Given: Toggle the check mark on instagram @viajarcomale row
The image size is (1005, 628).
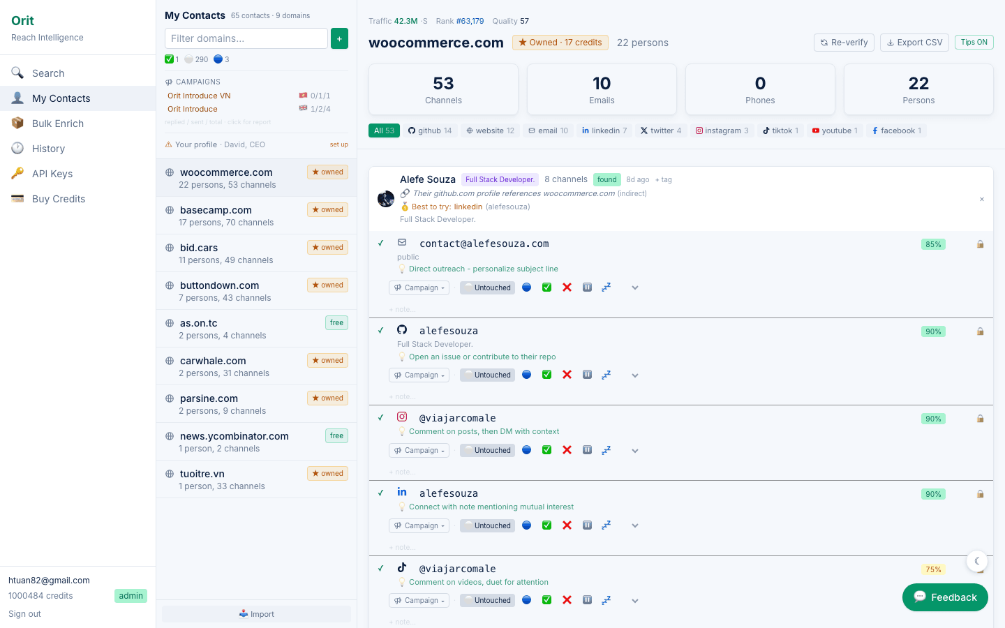Looking at the screenshot, I should pyautogui.click(x=381, y=418).
